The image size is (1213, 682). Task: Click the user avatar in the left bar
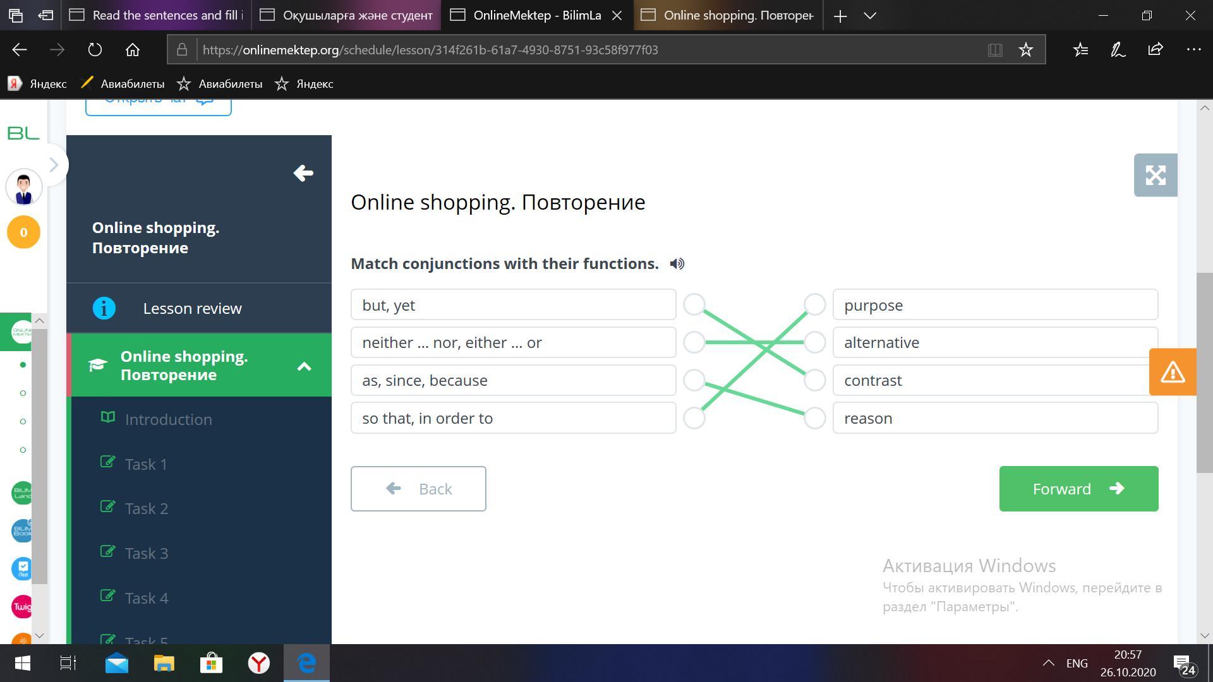24,188
